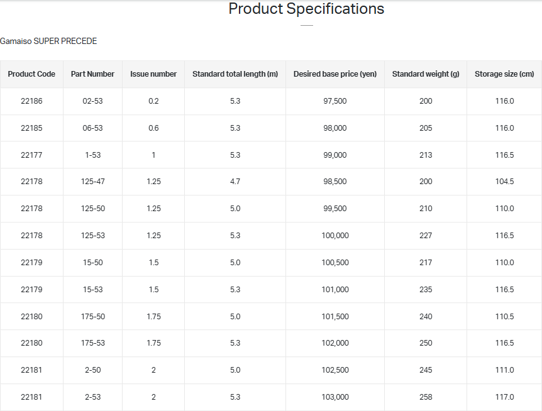Click the 4.7 total length cell
Image resolution: width=542 pixels, height=411 pixels.
click(x=235, y=182)
